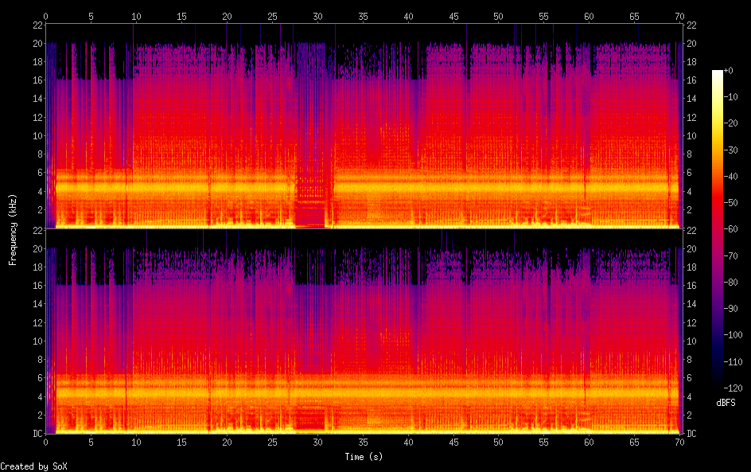Click the "-80" color scale label
751x472 pixels.
[731, 283]
